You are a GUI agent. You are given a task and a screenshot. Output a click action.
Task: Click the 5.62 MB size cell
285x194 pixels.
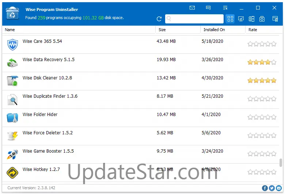[165, 133]
